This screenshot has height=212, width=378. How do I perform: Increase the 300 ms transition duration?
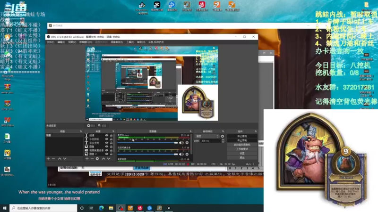(x=223, y=139)
